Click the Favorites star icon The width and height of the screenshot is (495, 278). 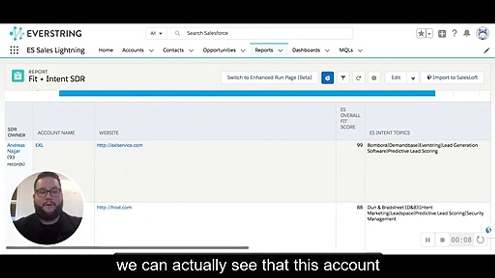tap(421, 34)
